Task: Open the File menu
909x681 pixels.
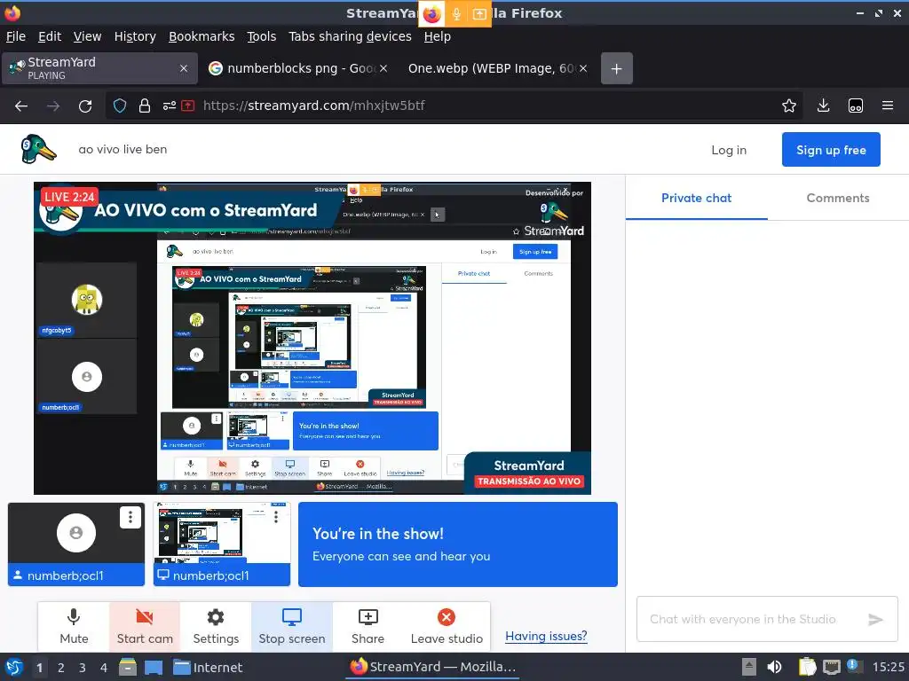Action: (x=16, y=36)
